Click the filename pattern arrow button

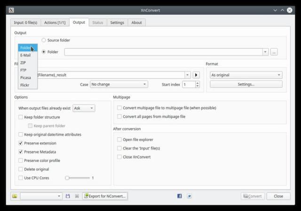tap(196, 75)
